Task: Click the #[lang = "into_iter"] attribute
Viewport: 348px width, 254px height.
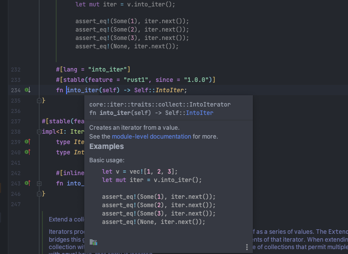Action: tap(93, 70)
